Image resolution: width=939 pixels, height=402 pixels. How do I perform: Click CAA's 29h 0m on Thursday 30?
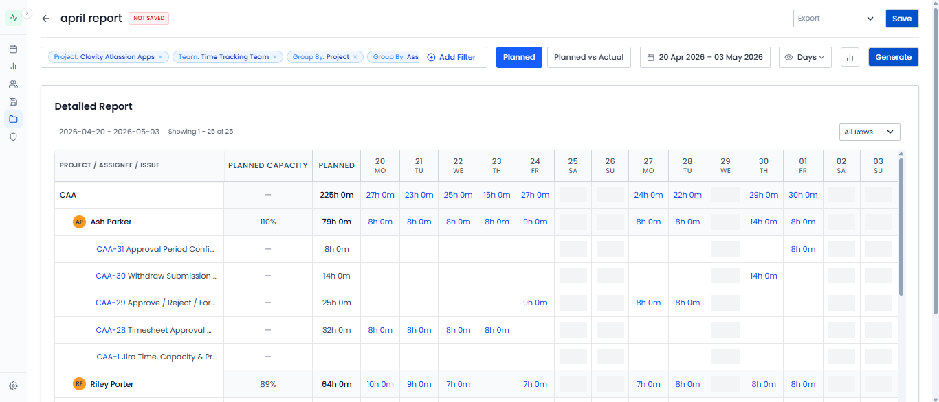coord(764,195)
